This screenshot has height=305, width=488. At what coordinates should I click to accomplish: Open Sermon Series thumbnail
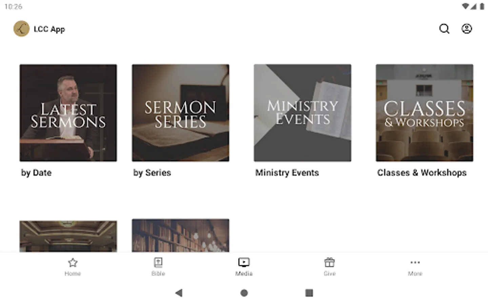(181, 113)
